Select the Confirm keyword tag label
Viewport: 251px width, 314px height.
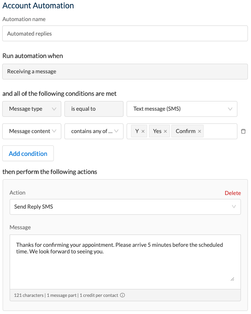[x=185, y=131]
